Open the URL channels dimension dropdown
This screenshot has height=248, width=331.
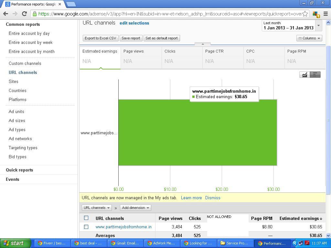click(x=97, y=208)
